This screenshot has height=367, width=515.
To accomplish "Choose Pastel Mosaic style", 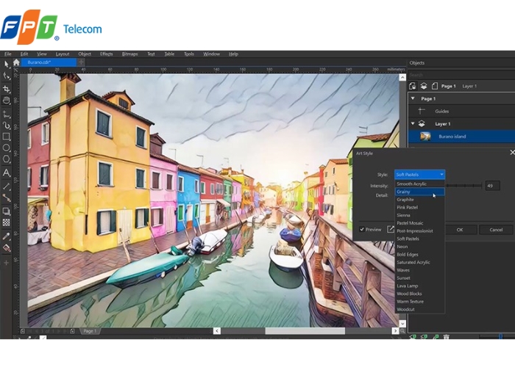I will (420, 223).
